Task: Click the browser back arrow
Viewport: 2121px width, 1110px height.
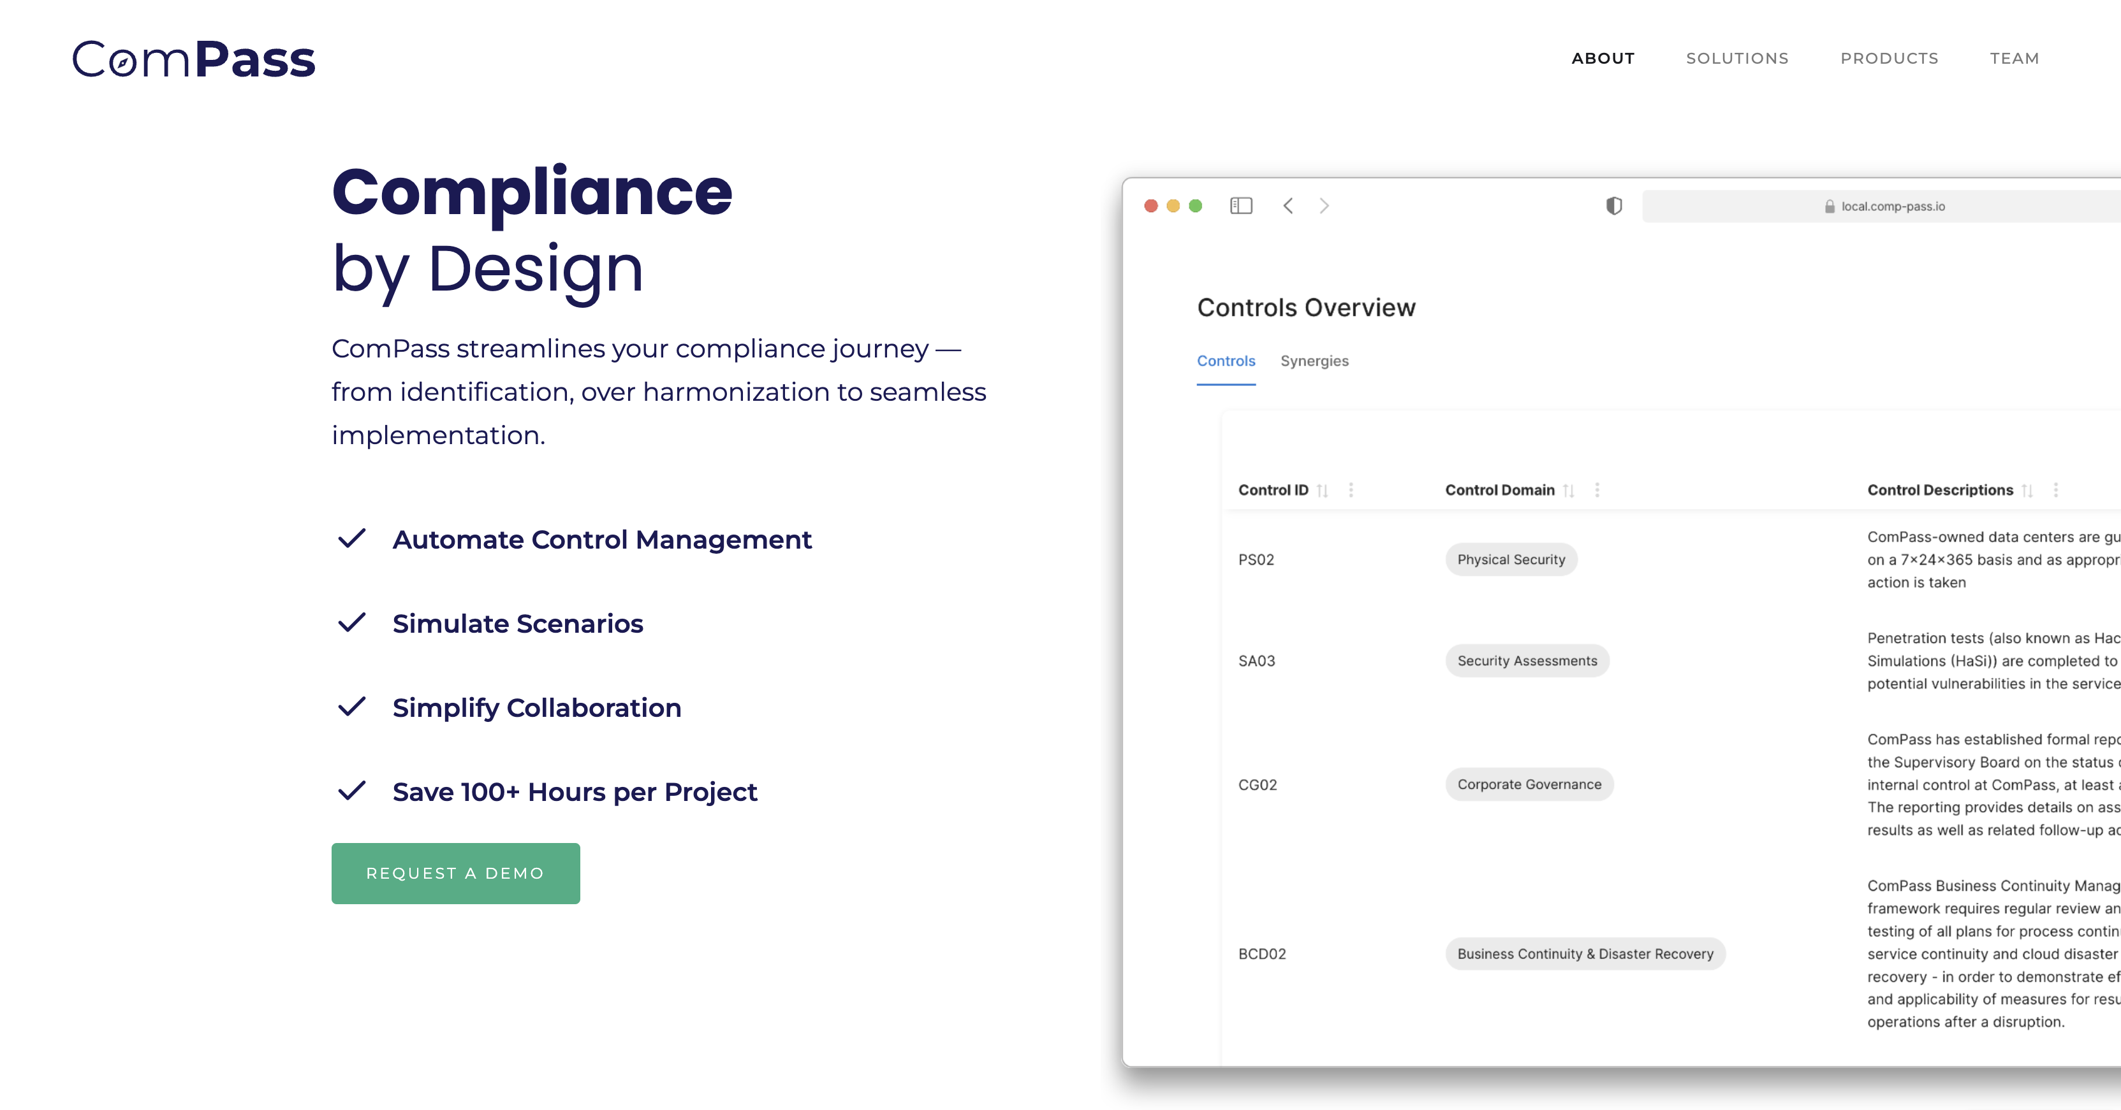Action: click(1289, 206)
